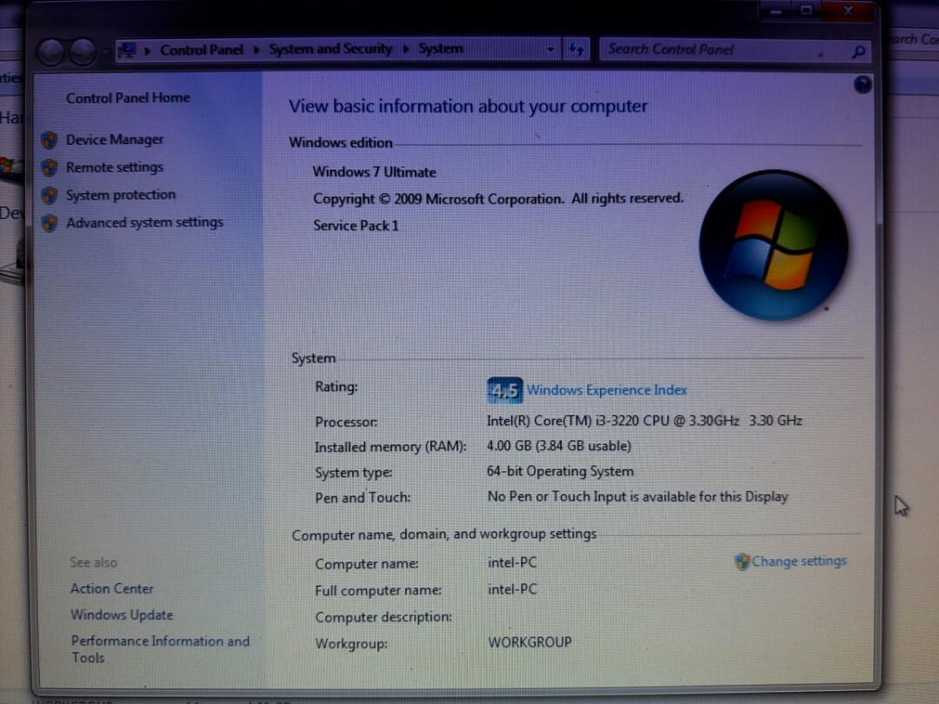This screenshot has width=939, height=704.
Task: Click the refresh icon in the address bar
Action: click(x=576, y=50)
